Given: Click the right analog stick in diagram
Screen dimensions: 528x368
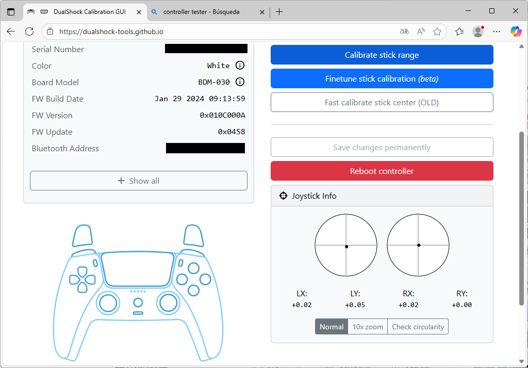Looking at the screenshot, I should pyautogui.click(x=169, y=303).
